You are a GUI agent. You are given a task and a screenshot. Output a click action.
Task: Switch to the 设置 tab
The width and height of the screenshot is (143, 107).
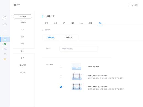(x=73, y=23)
